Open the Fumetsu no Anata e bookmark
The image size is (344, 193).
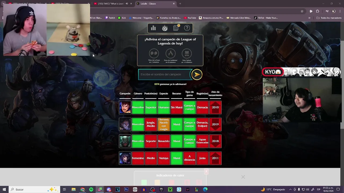(x=169, y=18)
